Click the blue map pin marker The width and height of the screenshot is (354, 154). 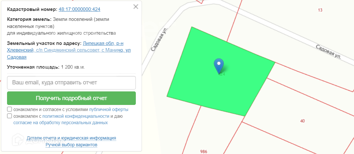click(x=219, y=66)
